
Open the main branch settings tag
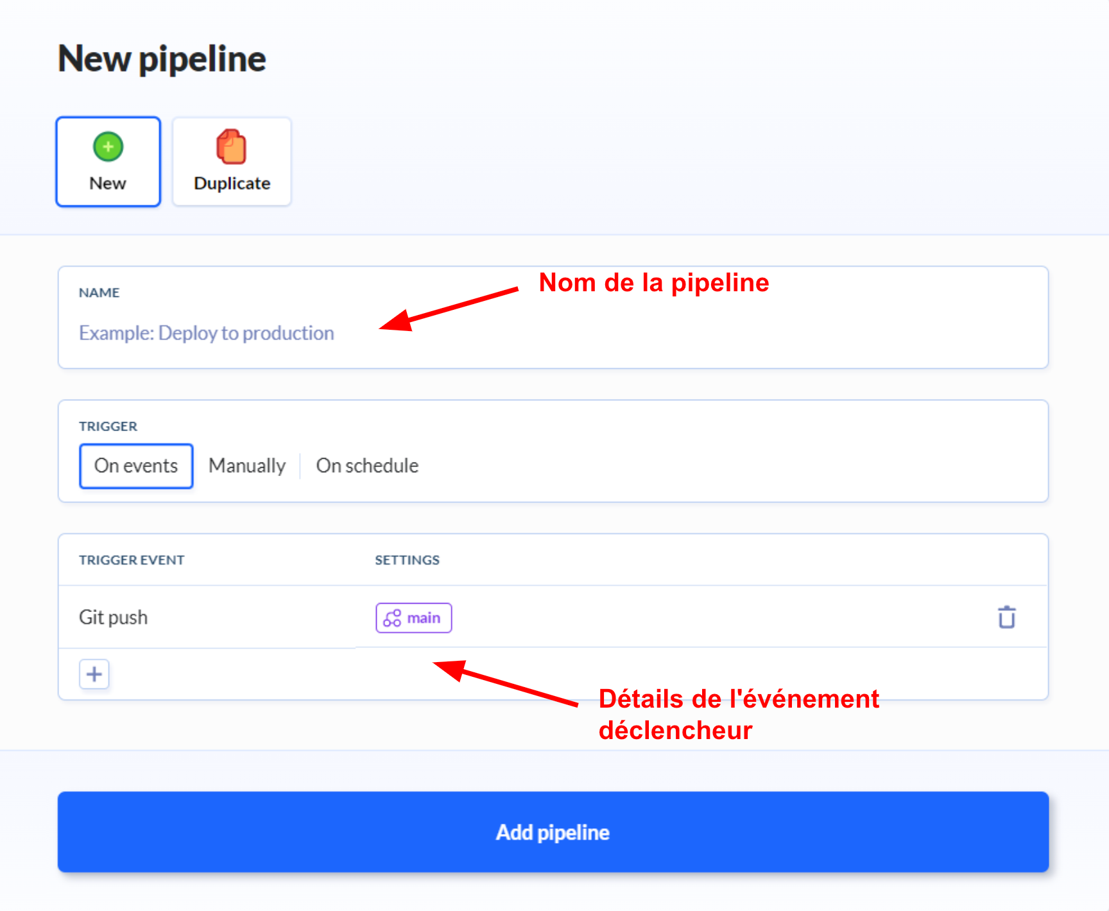(x=414, y=618)
